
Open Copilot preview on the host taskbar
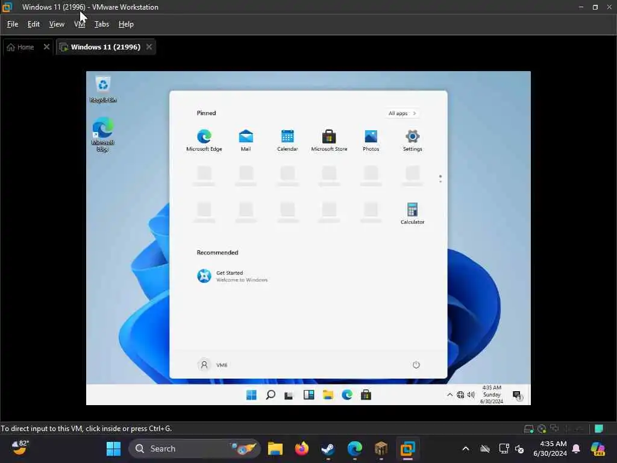[598, 449]
